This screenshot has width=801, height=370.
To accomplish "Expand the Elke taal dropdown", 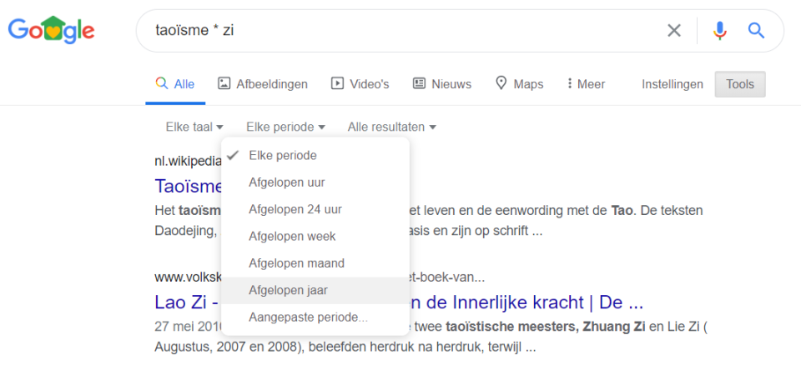I will pos(194,127).
